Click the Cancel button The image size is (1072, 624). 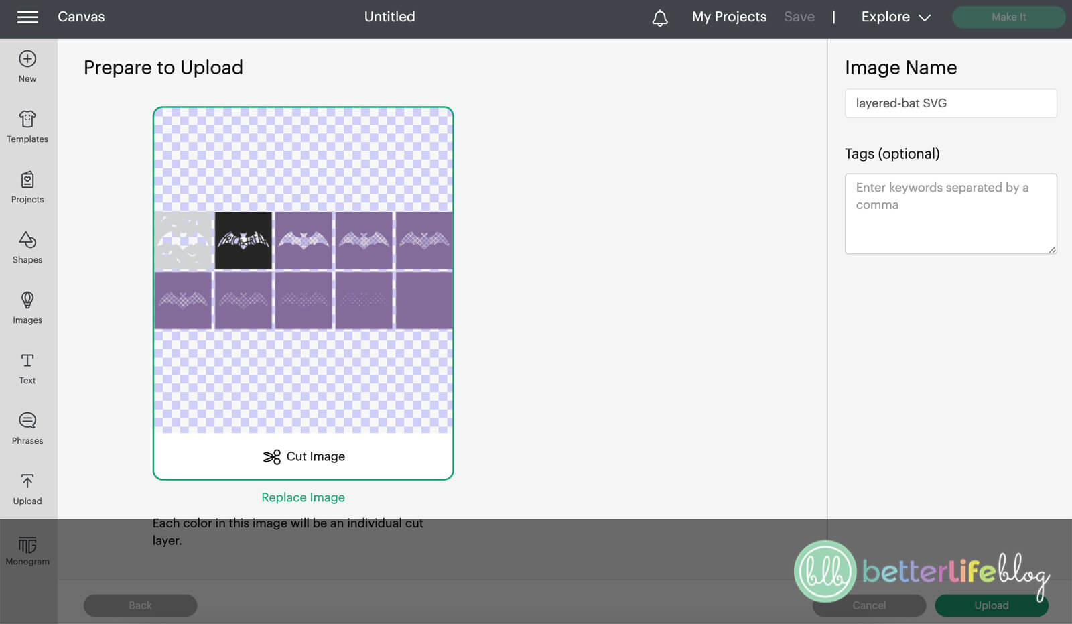[869, 605]
